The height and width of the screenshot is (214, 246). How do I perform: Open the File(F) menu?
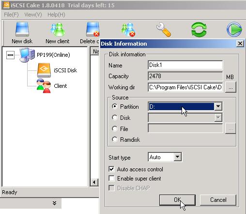coord(11,15)
